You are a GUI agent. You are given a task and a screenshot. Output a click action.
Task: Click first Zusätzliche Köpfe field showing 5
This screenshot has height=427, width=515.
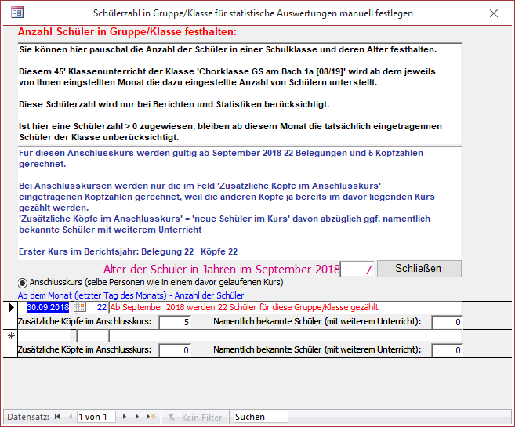click(175, 322)
